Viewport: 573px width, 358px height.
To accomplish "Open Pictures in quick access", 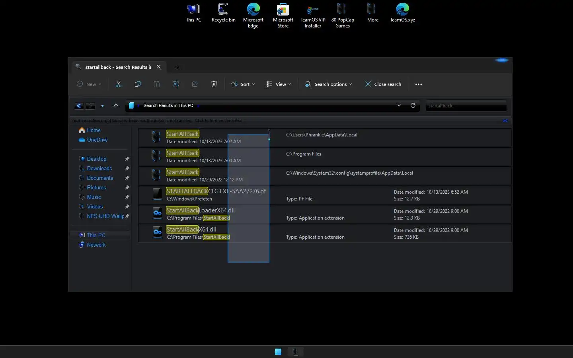I will 96,187.
